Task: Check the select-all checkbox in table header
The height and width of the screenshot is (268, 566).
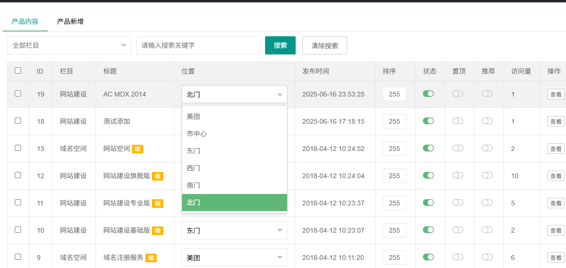Action: coord(18,71)
